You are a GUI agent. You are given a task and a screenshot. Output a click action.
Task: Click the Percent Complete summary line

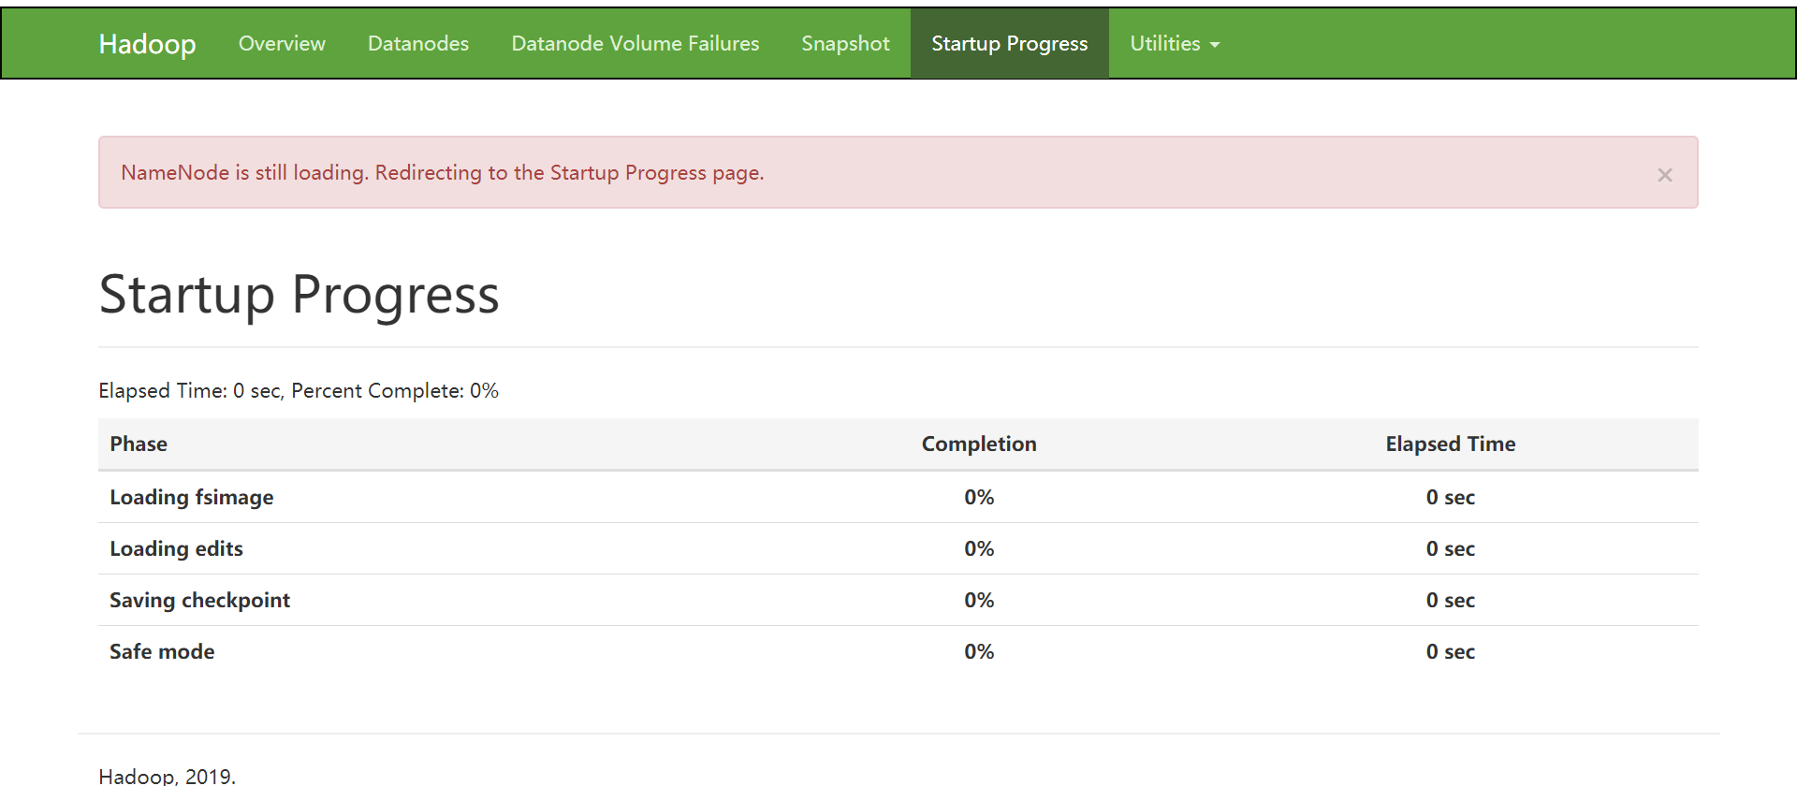point(299,391)
